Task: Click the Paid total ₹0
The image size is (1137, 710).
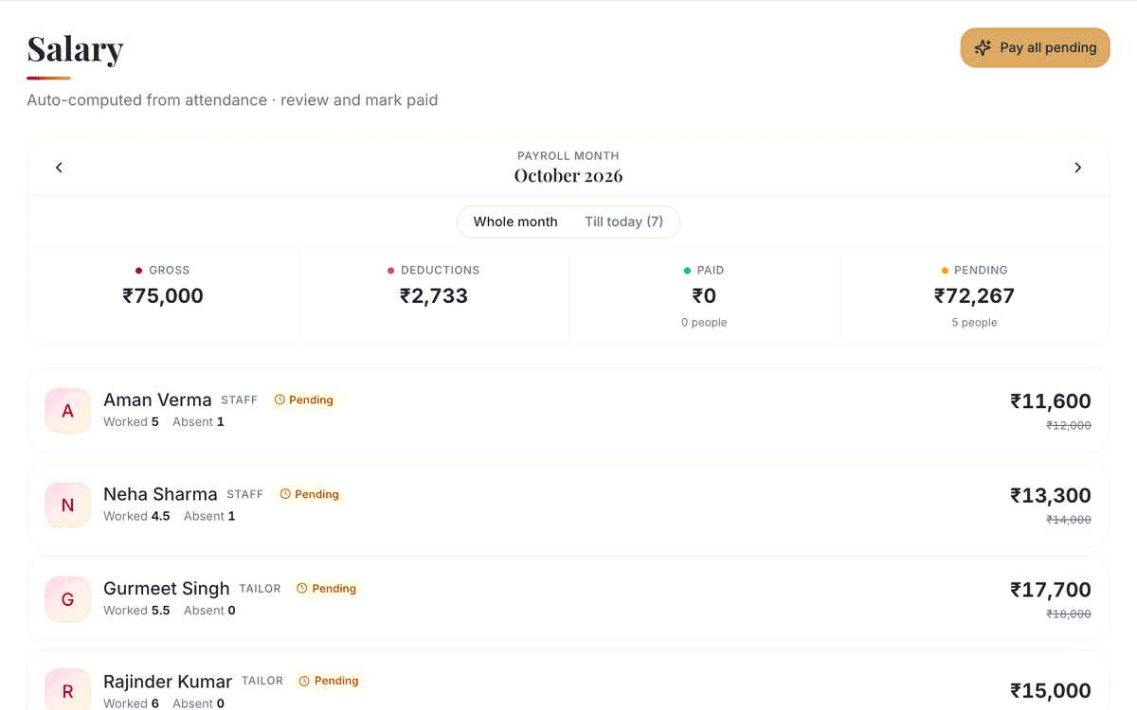Action: tap(704, 295)
